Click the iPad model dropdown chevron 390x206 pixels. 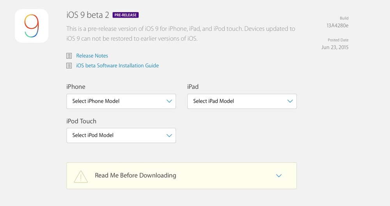290,101
